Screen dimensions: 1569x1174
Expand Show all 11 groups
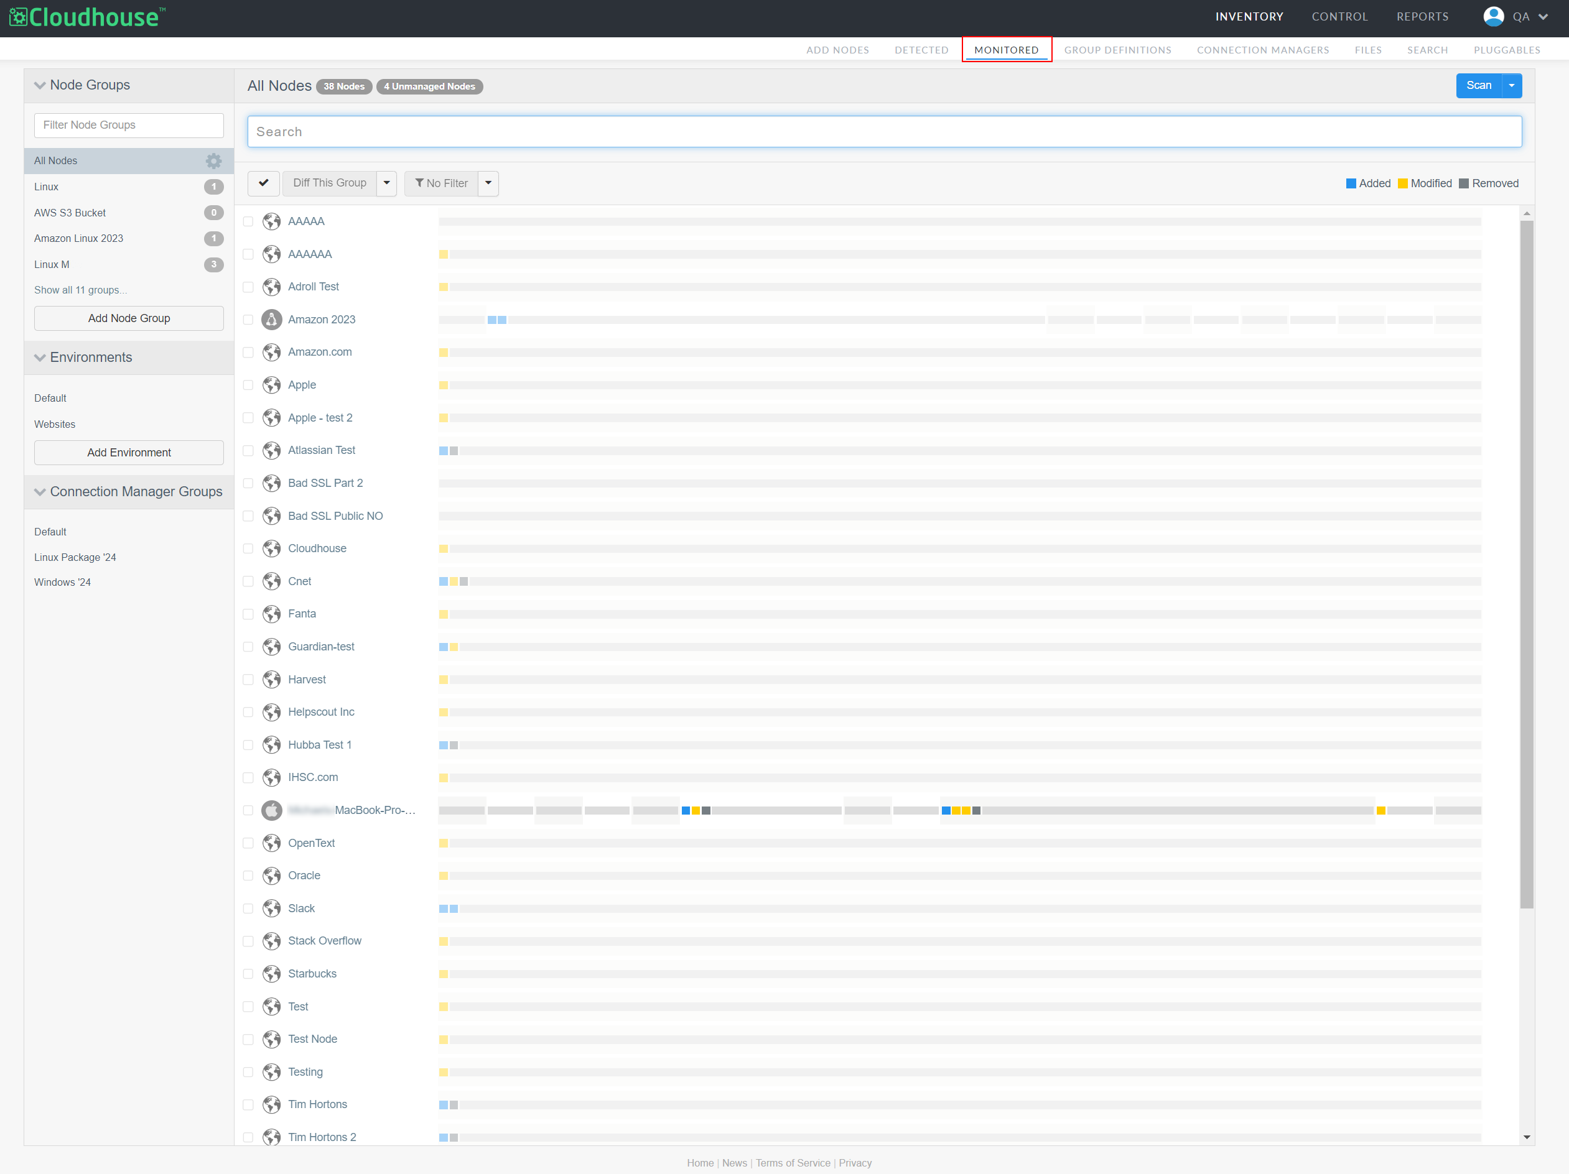click(81, 290)
